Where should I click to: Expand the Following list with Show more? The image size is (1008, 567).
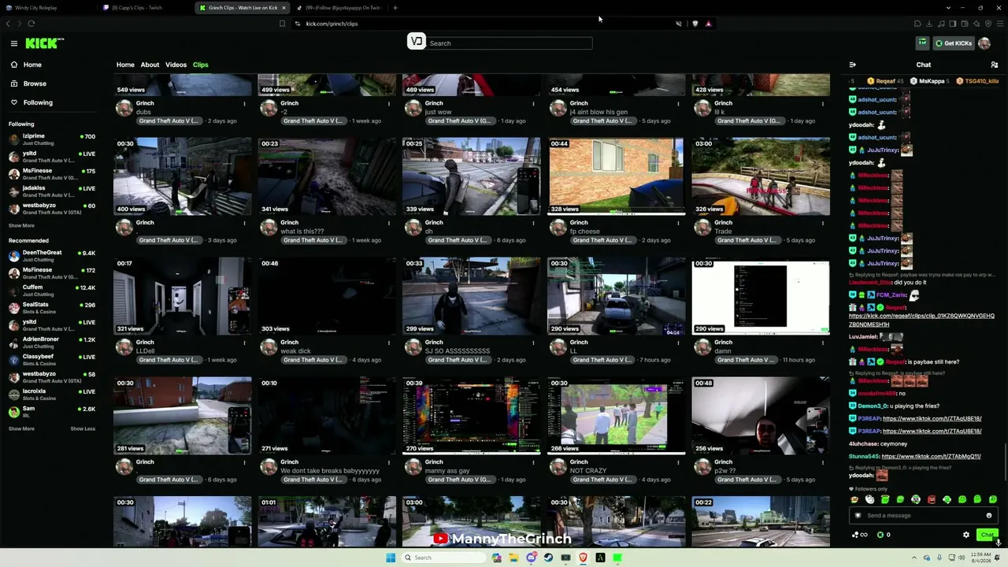(21, 226)
